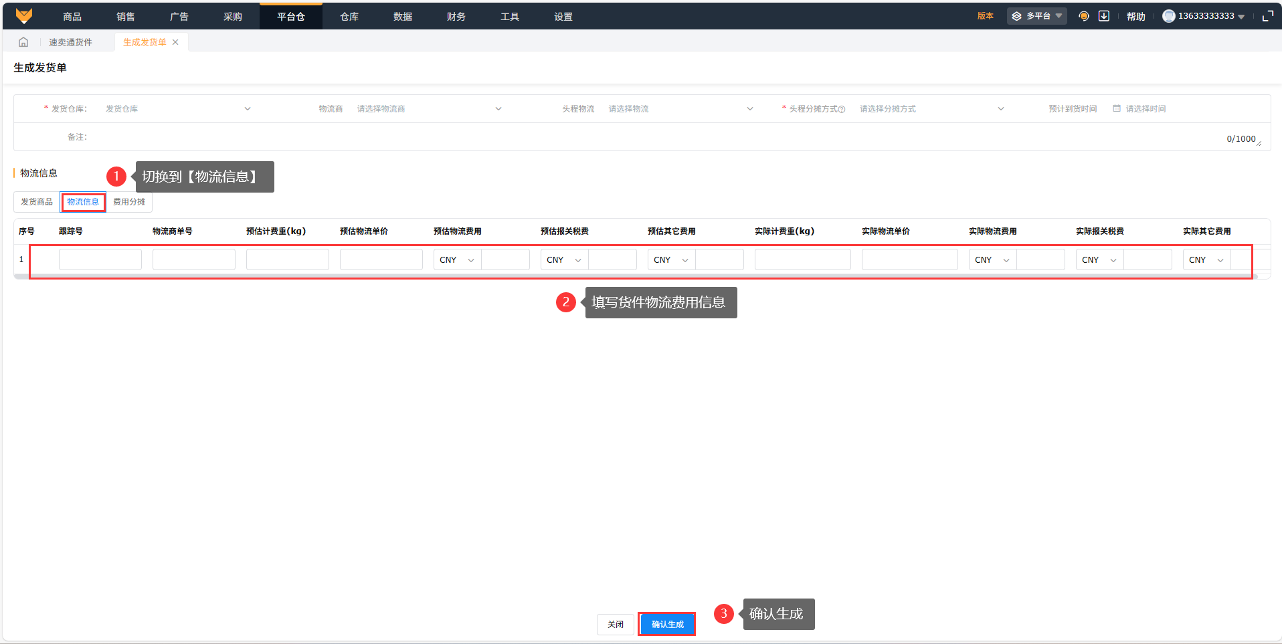Click the 序号 column header

pos(27,231)
